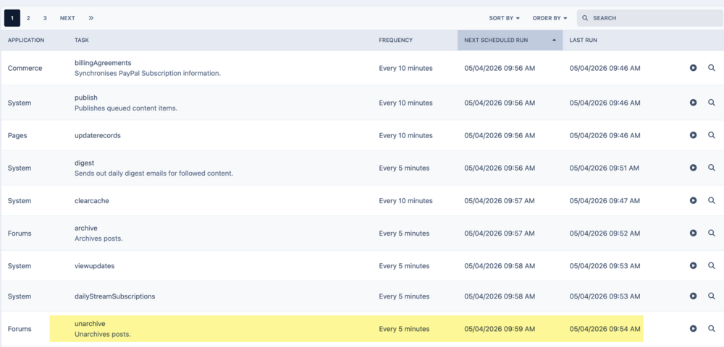View logs for clearcache task
Screen dimensions: 724x347
[x=712, y=200]
